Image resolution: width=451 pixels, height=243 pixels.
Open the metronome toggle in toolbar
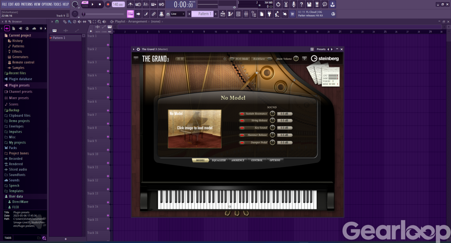(x=130, y=4)
